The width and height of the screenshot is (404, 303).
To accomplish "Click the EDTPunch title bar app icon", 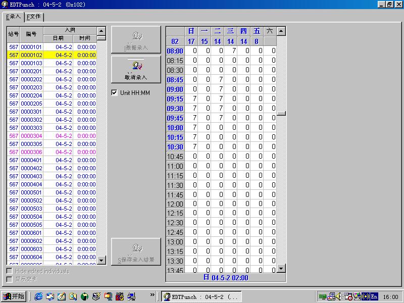I will [x=5, y=5].
